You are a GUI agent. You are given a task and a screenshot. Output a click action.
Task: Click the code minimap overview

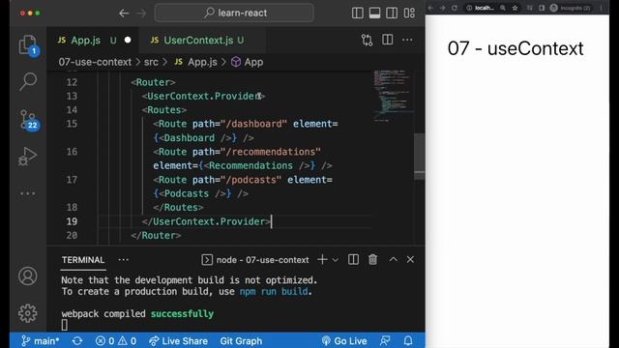point(394,96)
